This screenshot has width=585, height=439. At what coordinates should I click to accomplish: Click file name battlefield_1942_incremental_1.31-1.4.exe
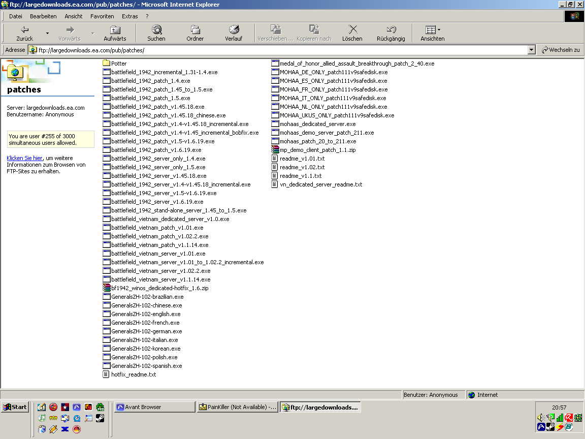tap(164, 72)
